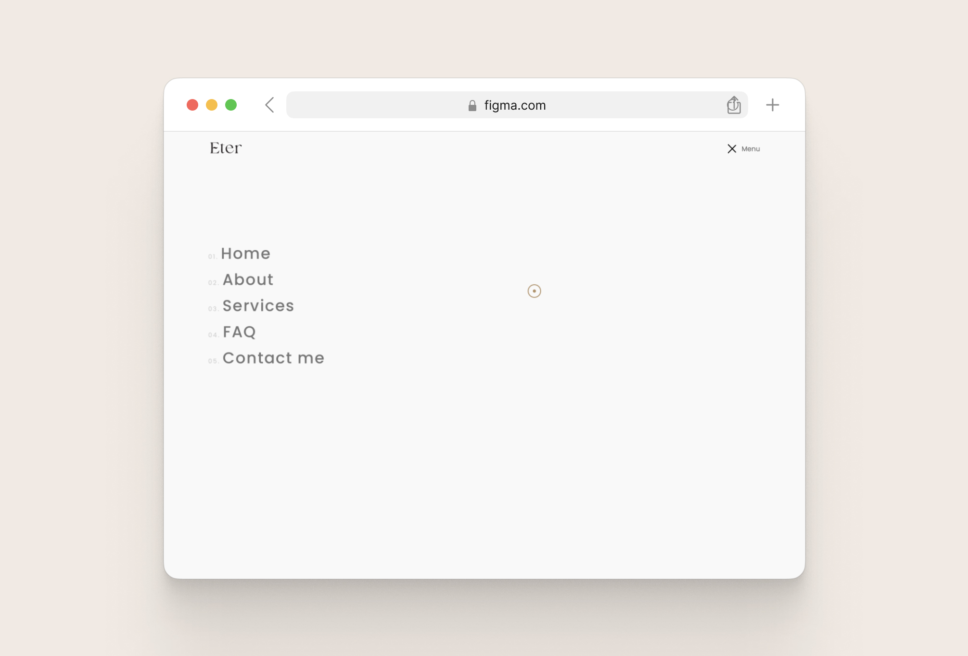Click the lock icon beside figma.com
This screenshot has height=656, width=968.
coord(472,105)
